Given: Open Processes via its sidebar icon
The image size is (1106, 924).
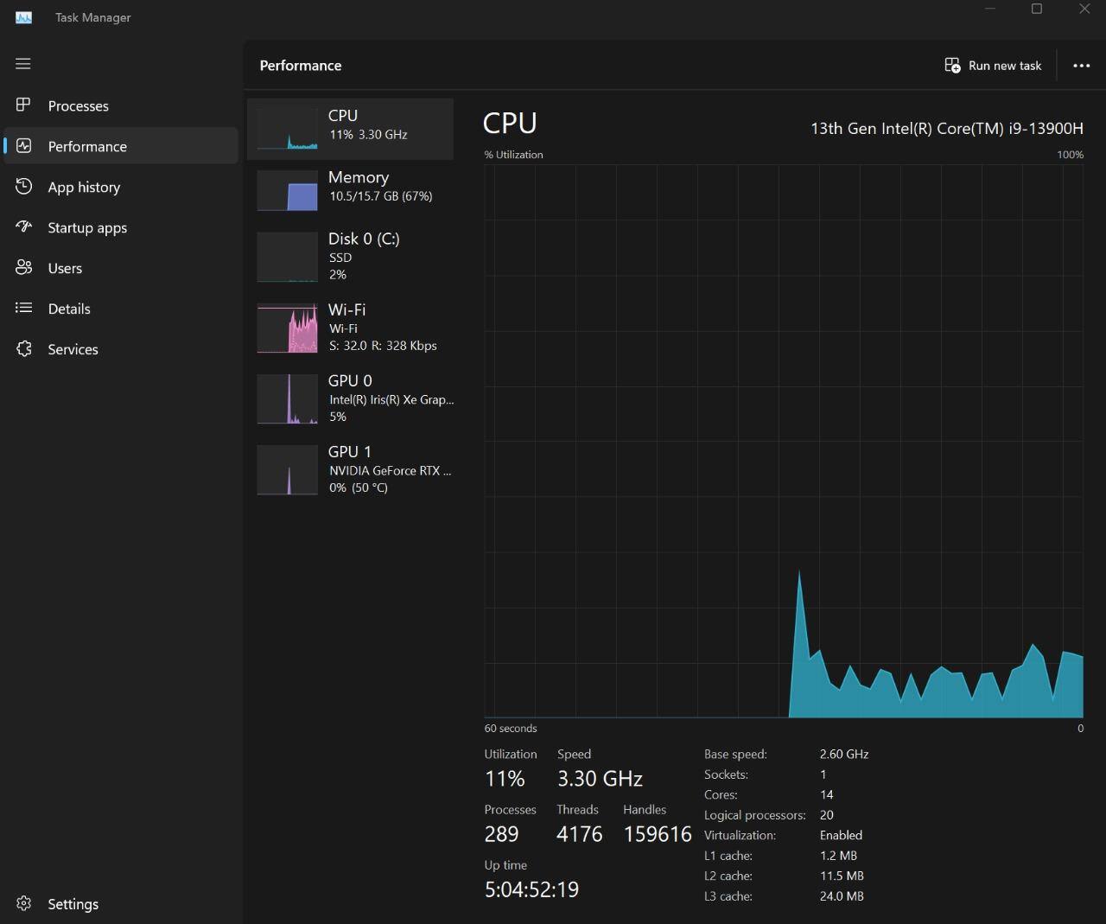Looking at the screenshot, I should click(23, 105).
